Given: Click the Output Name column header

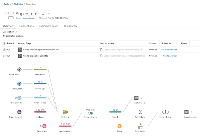Looking at the screenshot, I should (x=107, y=44).
